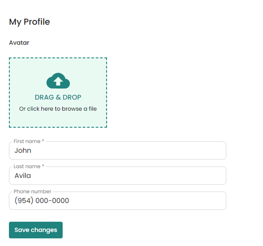Click 'Or click here to browse a file'
Viewport: 263px width, 246px height.
tap(58, 109)
